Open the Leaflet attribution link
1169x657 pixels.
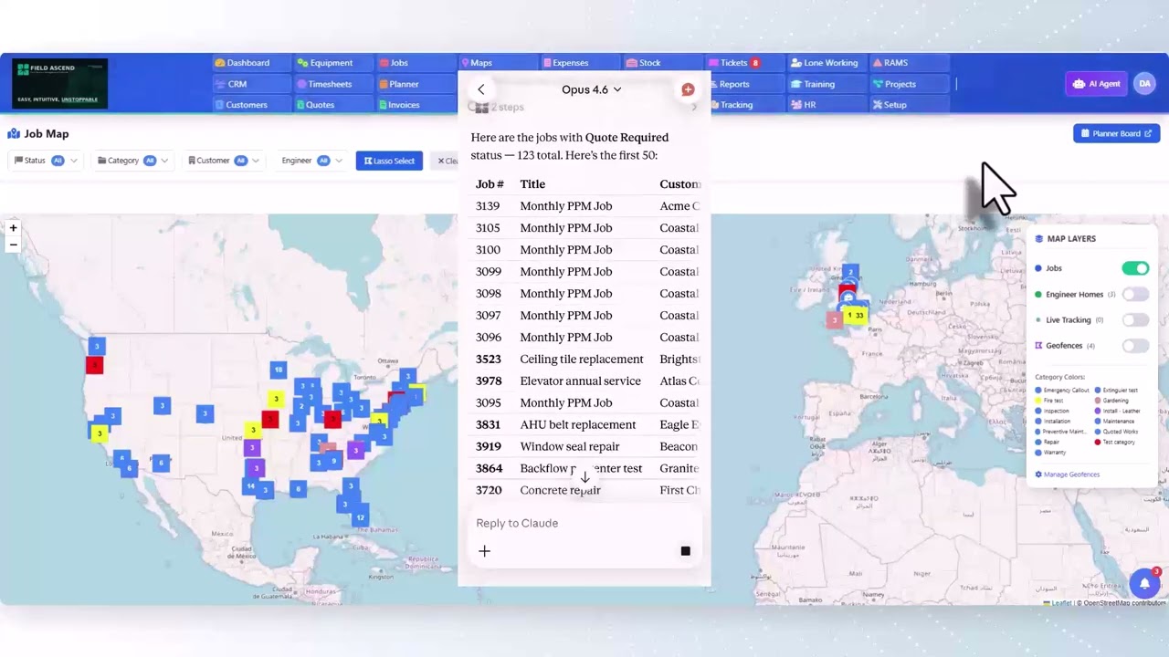[x=1060, y=602]
